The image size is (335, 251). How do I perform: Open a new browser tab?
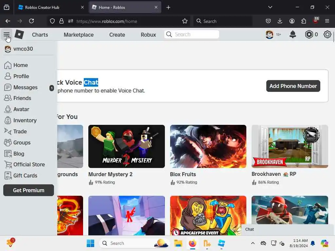click(x=168, y=7)
